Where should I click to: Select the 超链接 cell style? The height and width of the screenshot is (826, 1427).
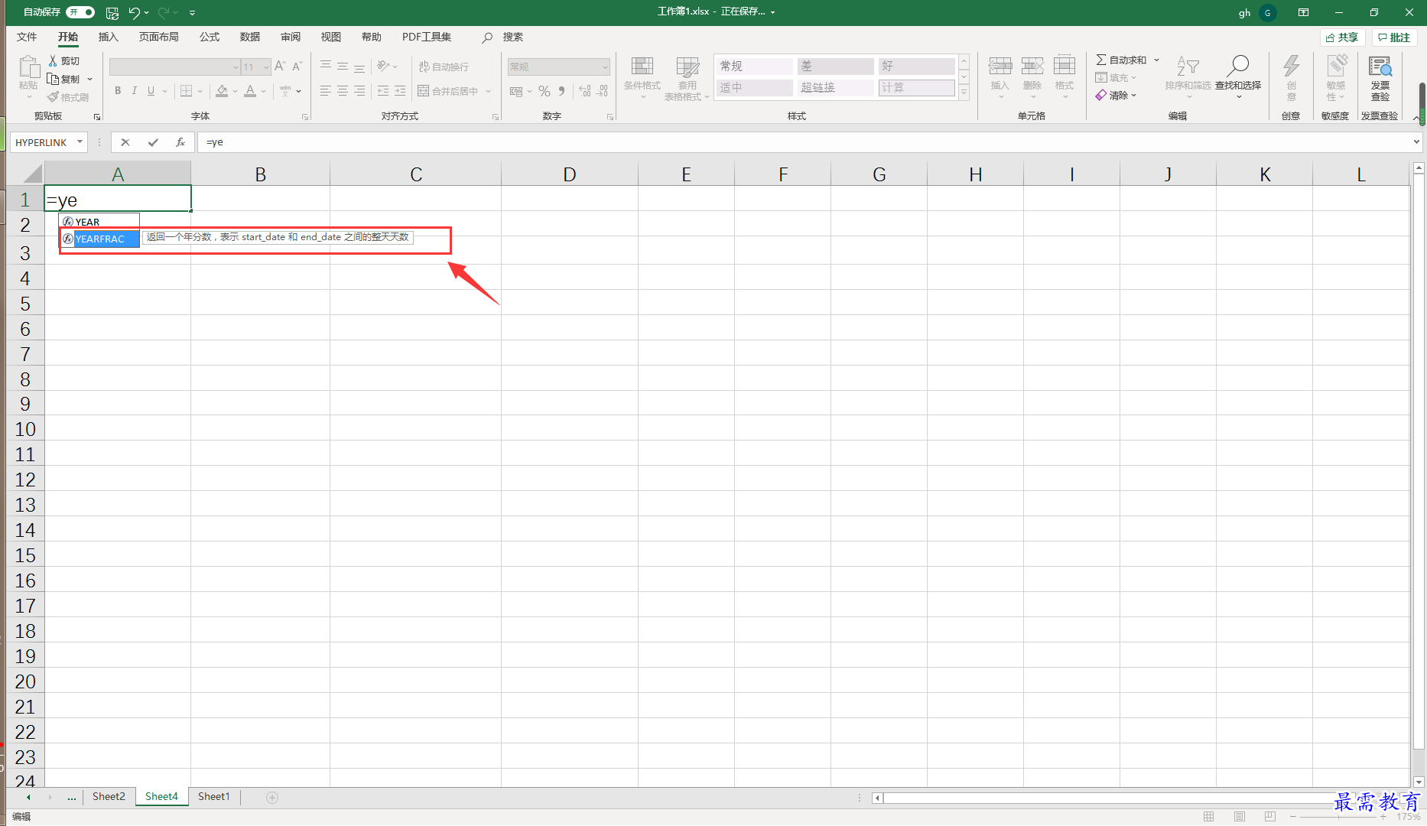pos(835,88)
